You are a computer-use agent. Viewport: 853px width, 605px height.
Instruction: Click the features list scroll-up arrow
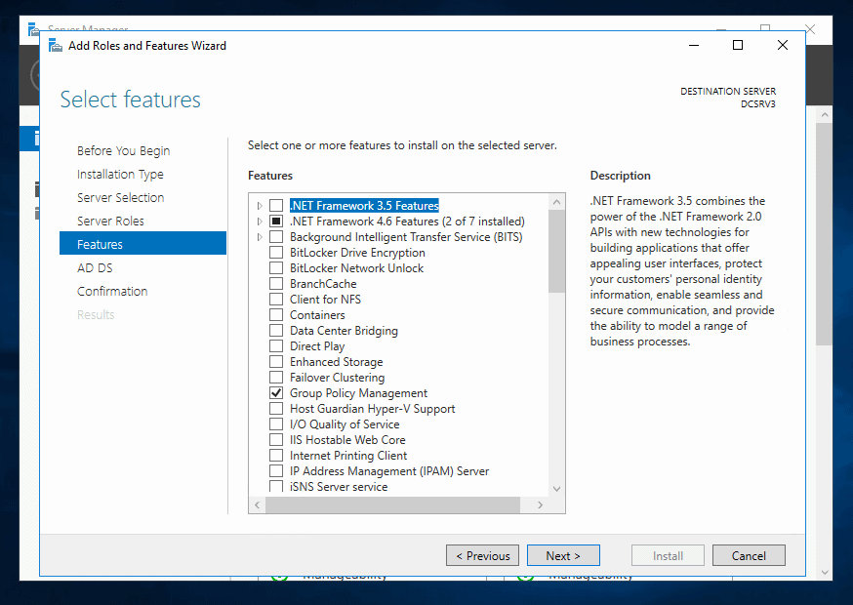click(x=556, y=202)
